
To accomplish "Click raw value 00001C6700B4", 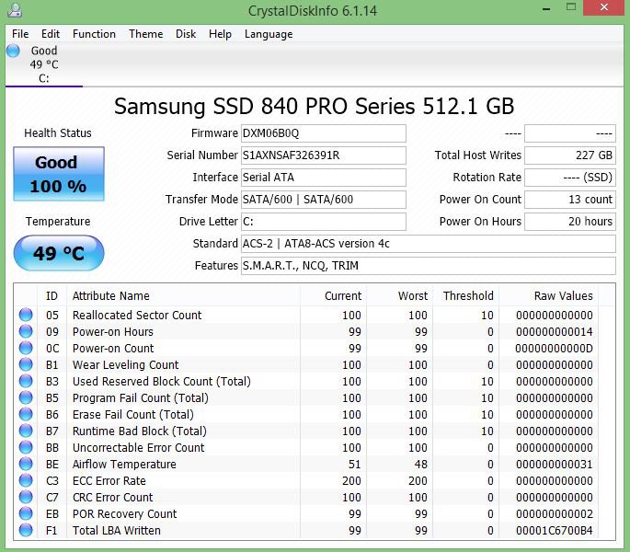I will [554, 530].
